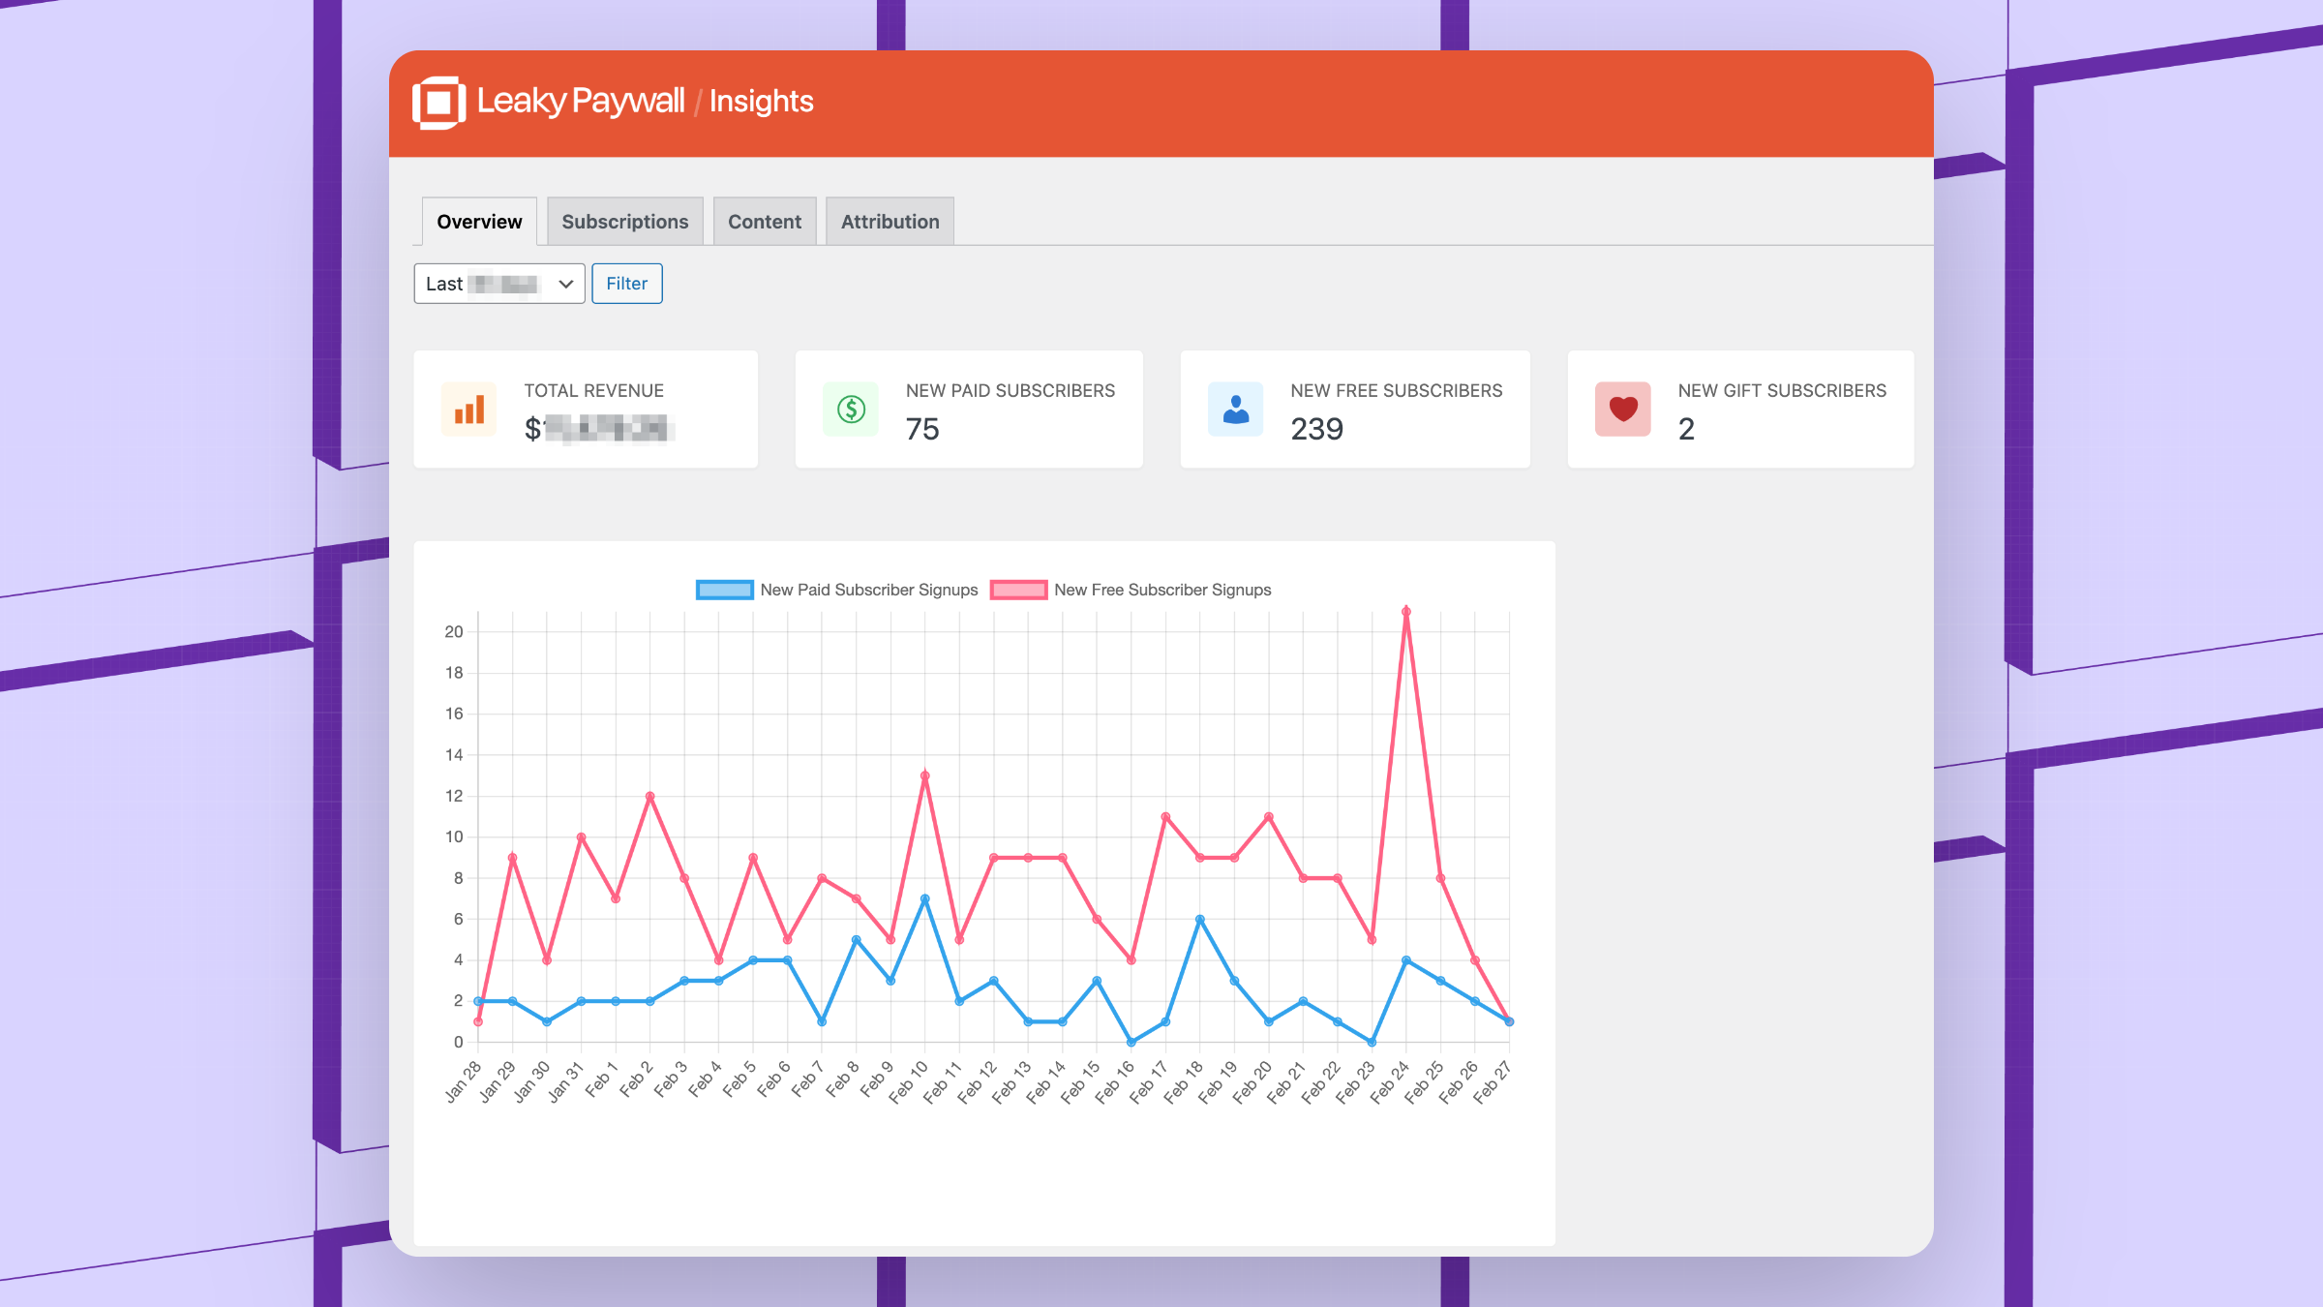Click the Feb 18 paid signups data point

pos(1200,920)
